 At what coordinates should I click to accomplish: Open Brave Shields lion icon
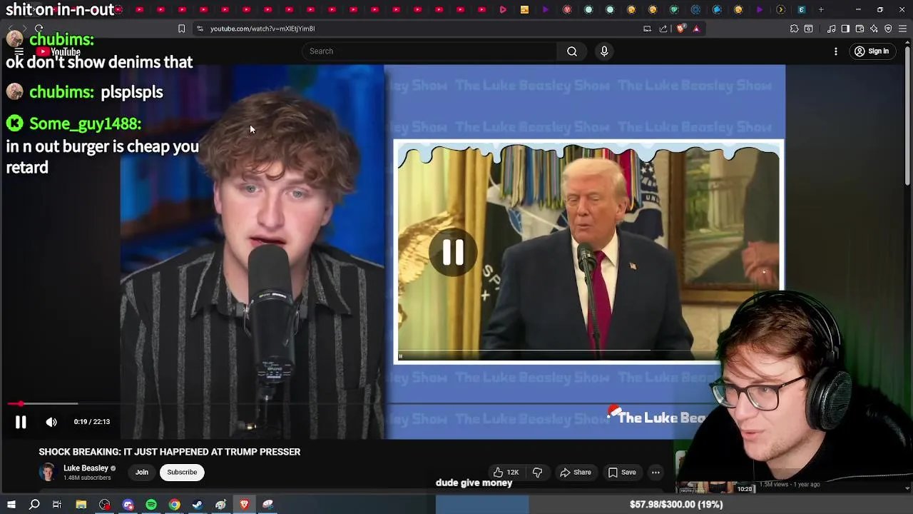tap(680, 29)
